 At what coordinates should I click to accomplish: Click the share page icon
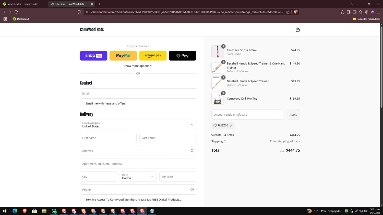pyautogui.click(x=288, y=12)
